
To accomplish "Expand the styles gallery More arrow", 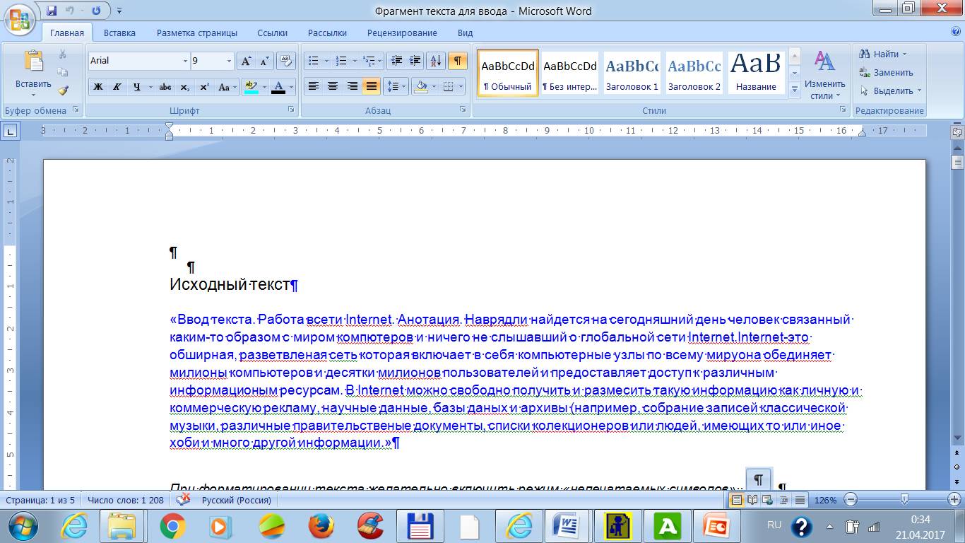I will pyautogui.click(x=795, y=90).
